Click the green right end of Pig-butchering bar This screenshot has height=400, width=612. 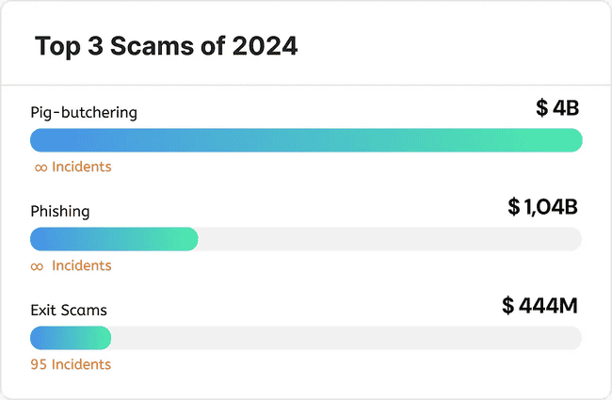(565, 140)
